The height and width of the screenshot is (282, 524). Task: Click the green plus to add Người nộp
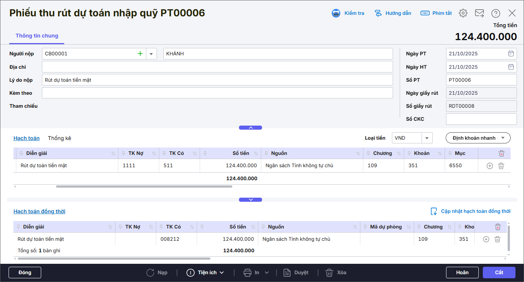click(x=140, y=54)
